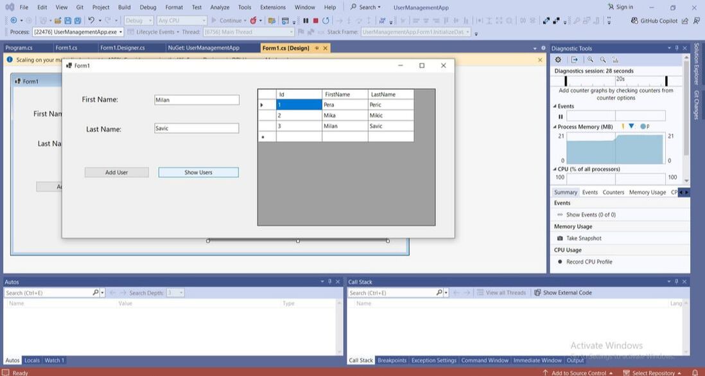Open the Any CPU platform dropdown

(182, 21)
